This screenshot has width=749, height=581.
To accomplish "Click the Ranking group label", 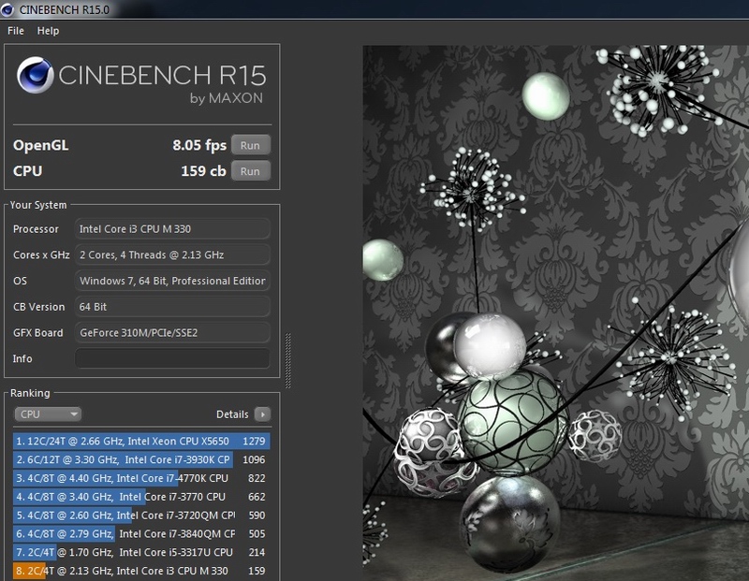I will pyautogui.click(x=30, y=393).
